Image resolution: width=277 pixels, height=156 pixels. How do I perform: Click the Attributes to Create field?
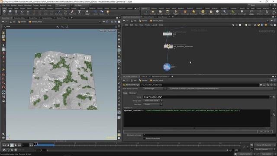tap(209, 135)
